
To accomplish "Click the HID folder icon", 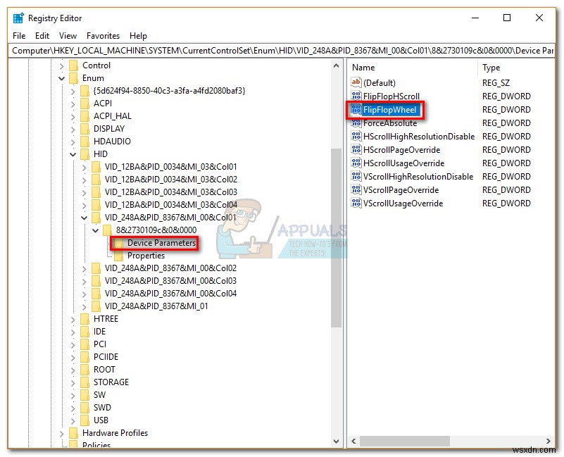I will (84, 154).
